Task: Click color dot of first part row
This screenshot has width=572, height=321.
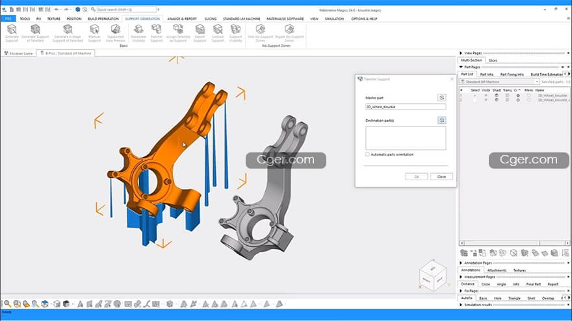Action: click(518, 95)
